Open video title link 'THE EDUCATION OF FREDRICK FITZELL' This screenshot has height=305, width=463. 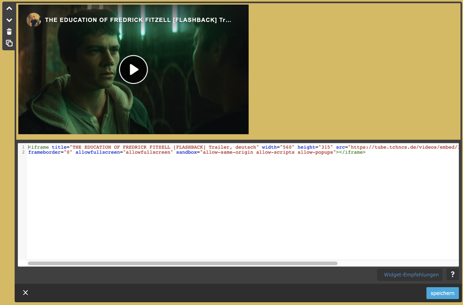138,20
